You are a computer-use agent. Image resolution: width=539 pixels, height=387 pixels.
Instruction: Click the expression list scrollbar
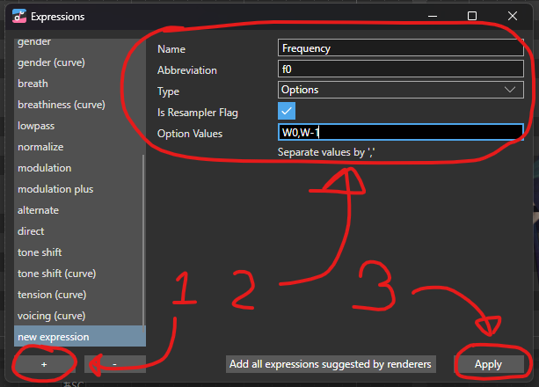click(x=143, y=244)
